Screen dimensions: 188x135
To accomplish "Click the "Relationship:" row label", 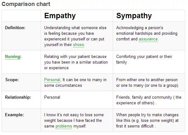I will (18, 97).
